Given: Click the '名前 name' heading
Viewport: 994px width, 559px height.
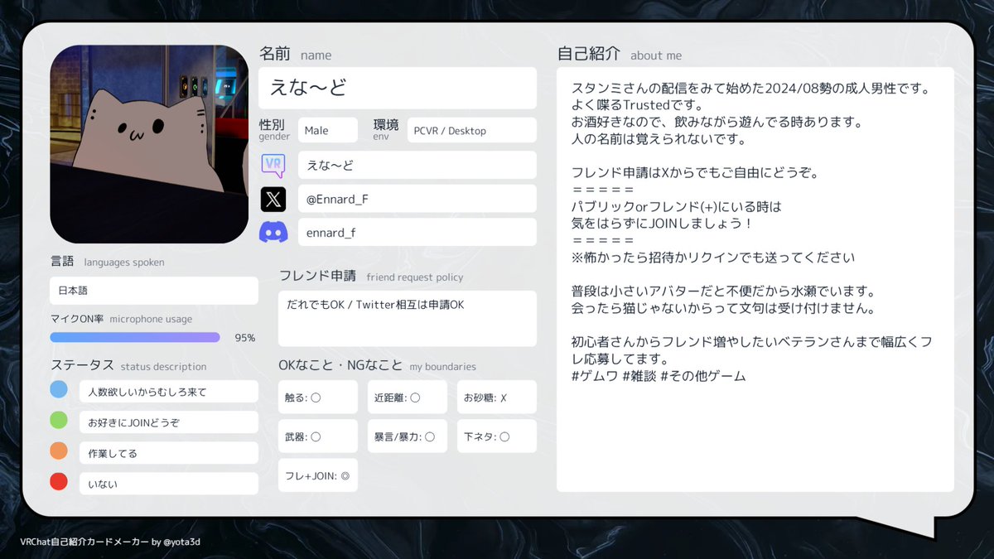Looking at the screenshot, I should [x=296, y=54].
